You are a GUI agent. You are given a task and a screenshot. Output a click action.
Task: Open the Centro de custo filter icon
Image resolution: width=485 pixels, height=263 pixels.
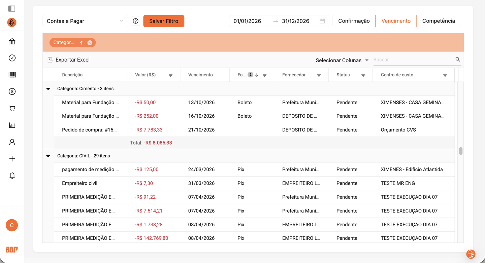click(x=445, y=75)
